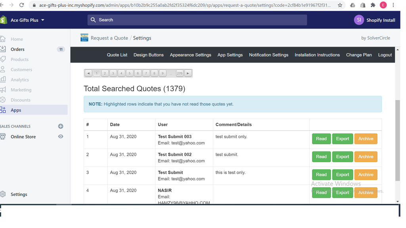Open the browser extensions puzzle icon
This screenshot has height=228, width=406.
(373, 5)
